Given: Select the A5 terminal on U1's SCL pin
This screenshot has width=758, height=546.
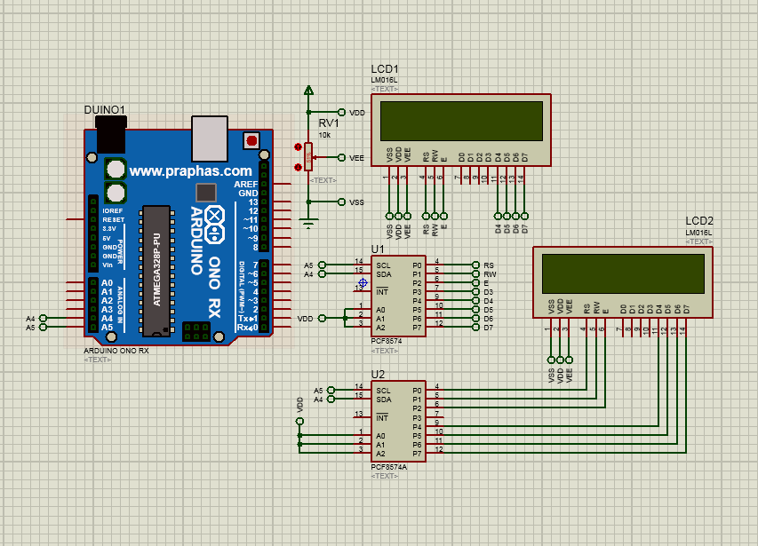Looking at the screenshot, I should pos(322,265).
